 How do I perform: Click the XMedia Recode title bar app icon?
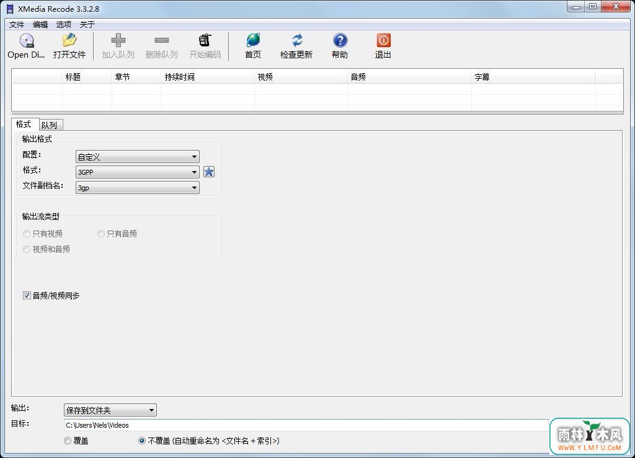(x=10, y=9)
